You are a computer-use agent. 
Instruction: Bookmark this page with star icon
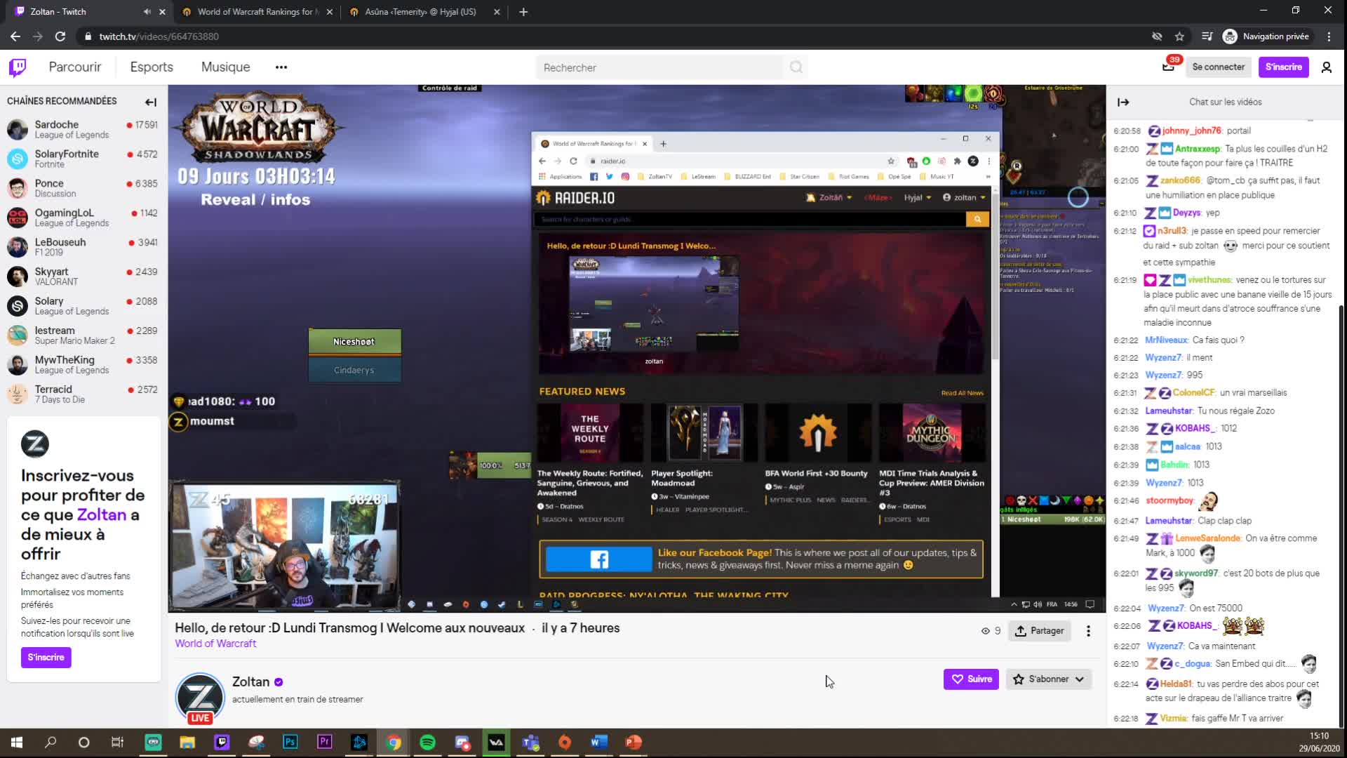point(1179,36)
